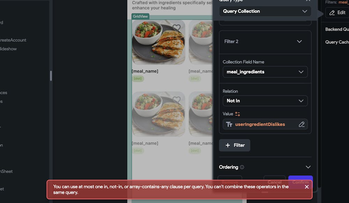Select the Slideshow item in left tree

point(8,49)
